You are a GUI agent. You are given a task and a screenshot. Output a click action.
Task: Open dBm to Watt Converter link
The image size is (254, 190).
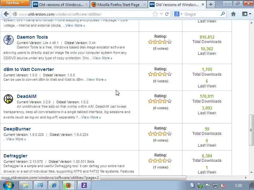[x=29, y=69]
